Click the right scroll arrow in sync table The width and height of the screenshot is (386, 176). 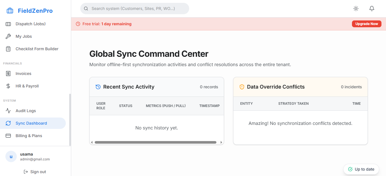222,142
